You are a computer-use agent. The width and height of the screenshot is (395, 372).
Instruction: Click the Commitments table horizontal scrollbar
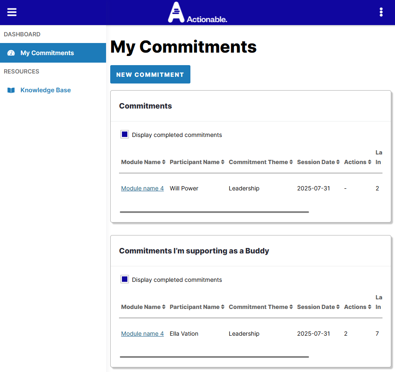(x=214, y=212)
